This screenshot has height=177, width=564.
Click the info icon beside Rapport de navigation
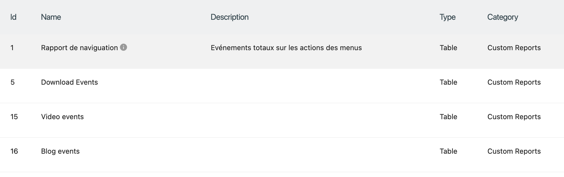[123, 47]
